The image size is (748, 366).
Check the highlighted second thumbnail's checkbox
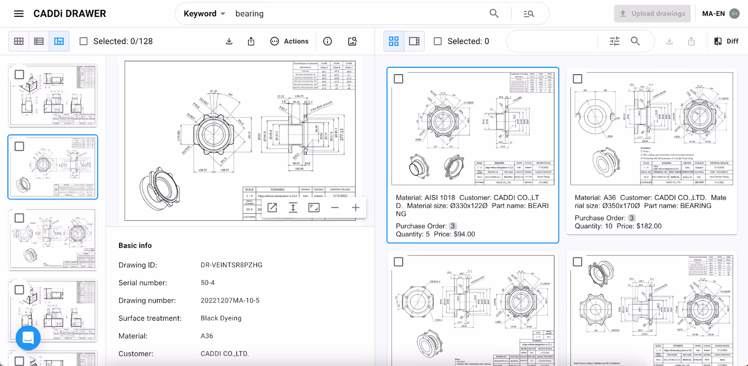click(x=19, y=146)
